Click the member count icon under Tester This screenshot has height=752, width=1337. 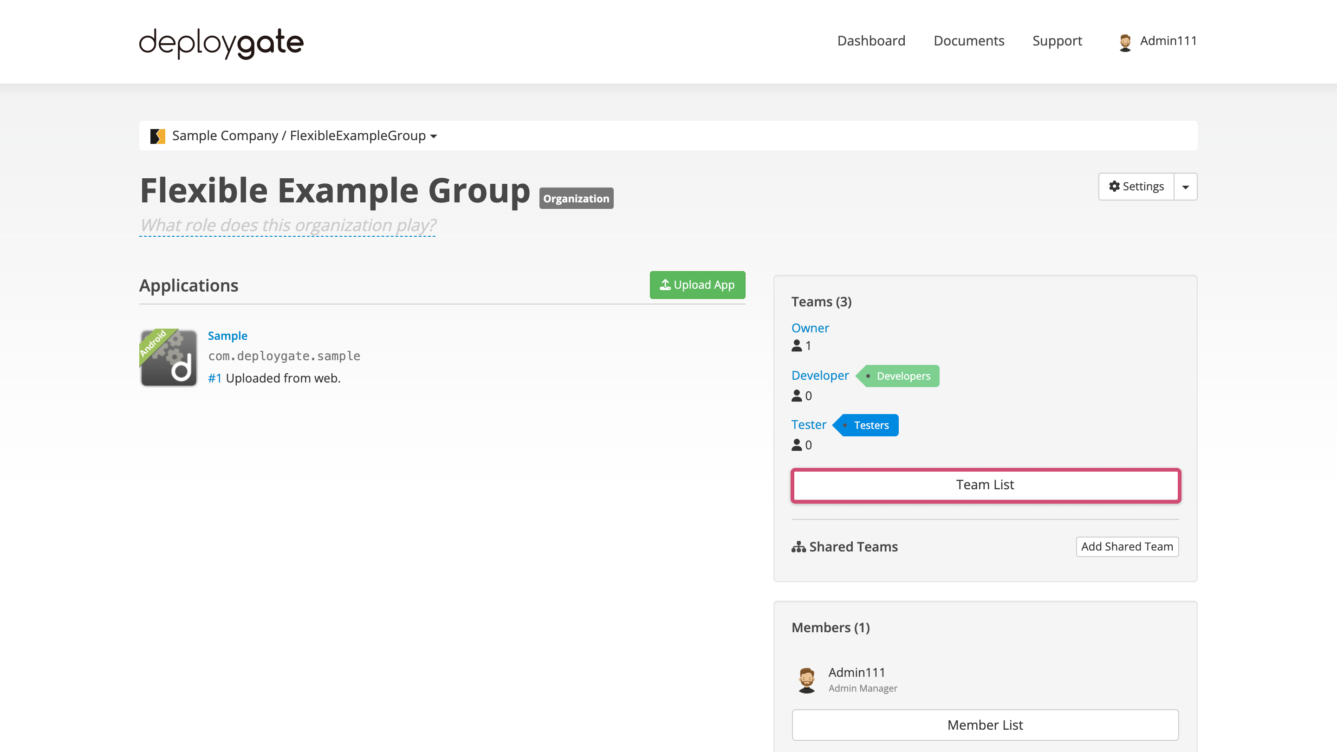797,445
